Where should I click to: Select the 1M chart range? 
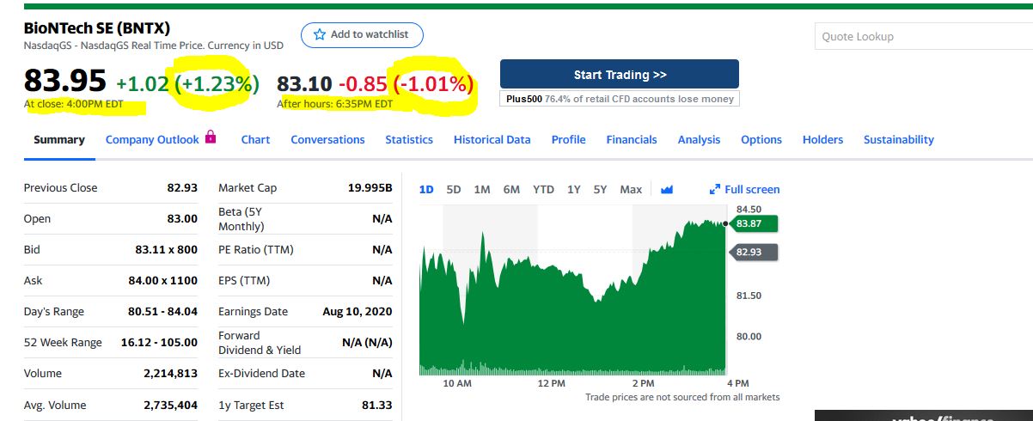point(482,190)
